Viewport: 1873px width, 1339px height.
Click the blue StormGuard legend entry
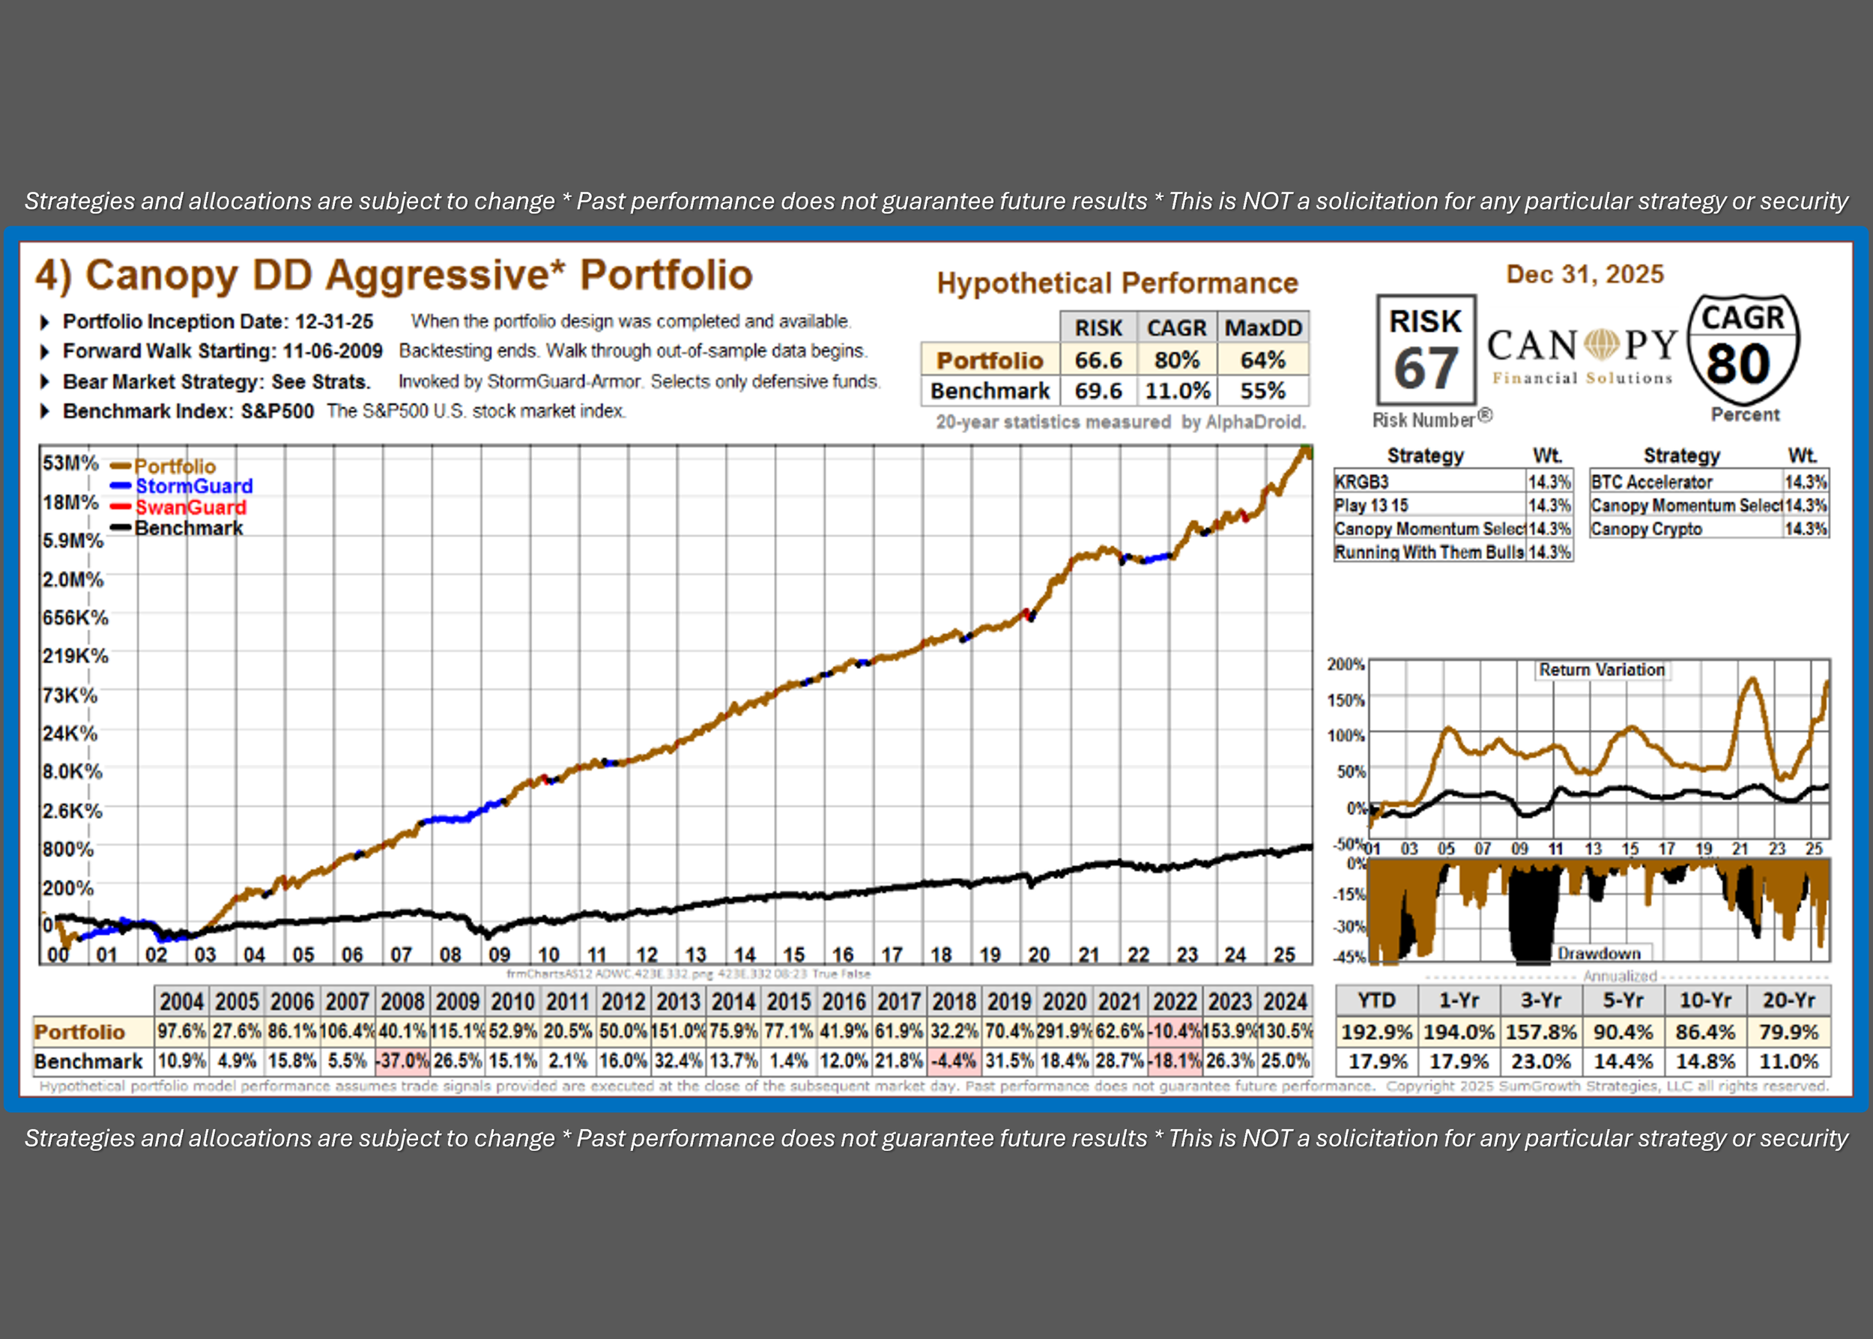193,486
